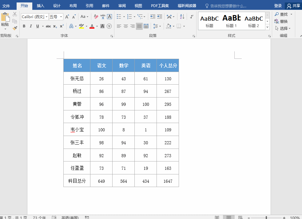Click the Sort A-Z icon

(182, 17)
